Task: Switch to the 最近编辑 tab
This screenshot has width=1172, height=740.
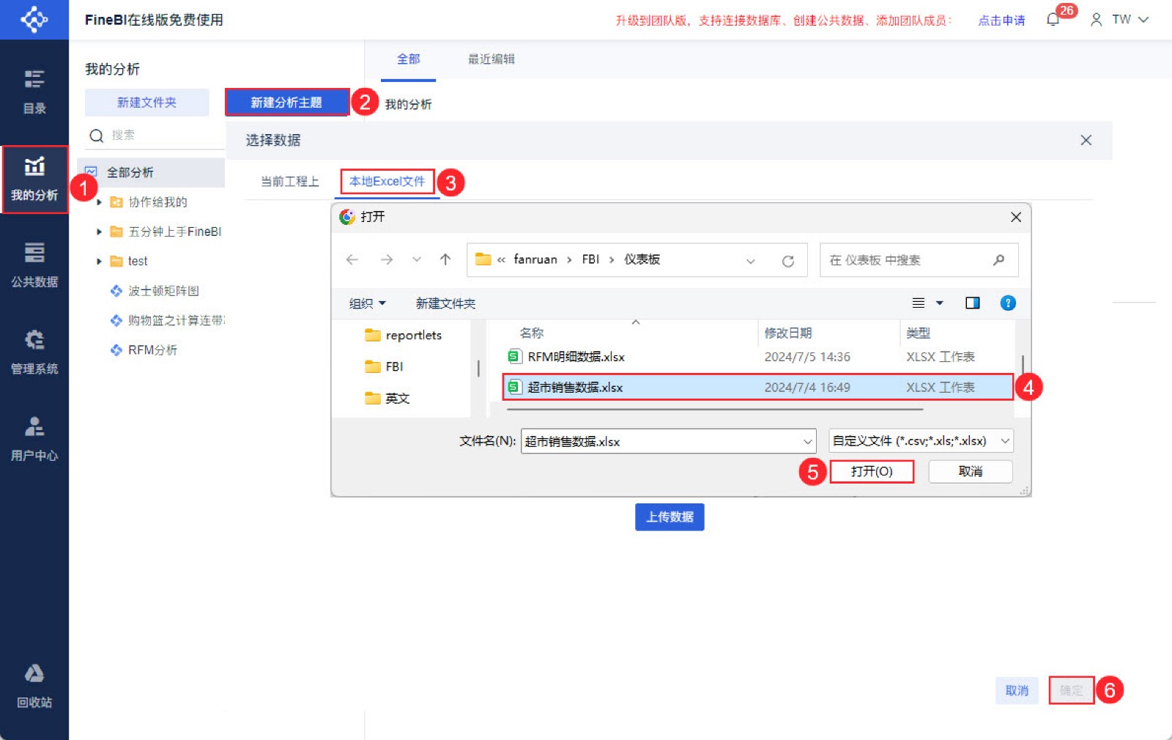Action: pos(492,59)
